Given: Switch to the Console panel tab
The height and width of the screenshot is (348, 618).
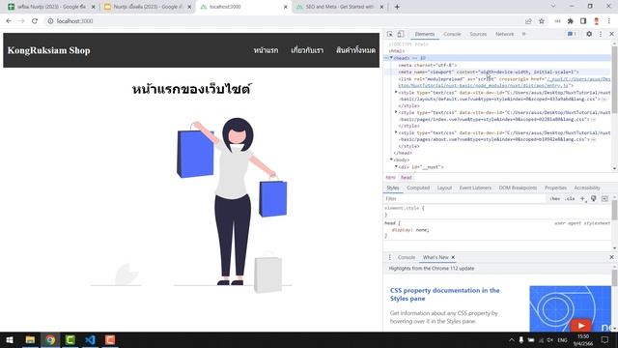Looking at the screenshot, I should point(452,35).
